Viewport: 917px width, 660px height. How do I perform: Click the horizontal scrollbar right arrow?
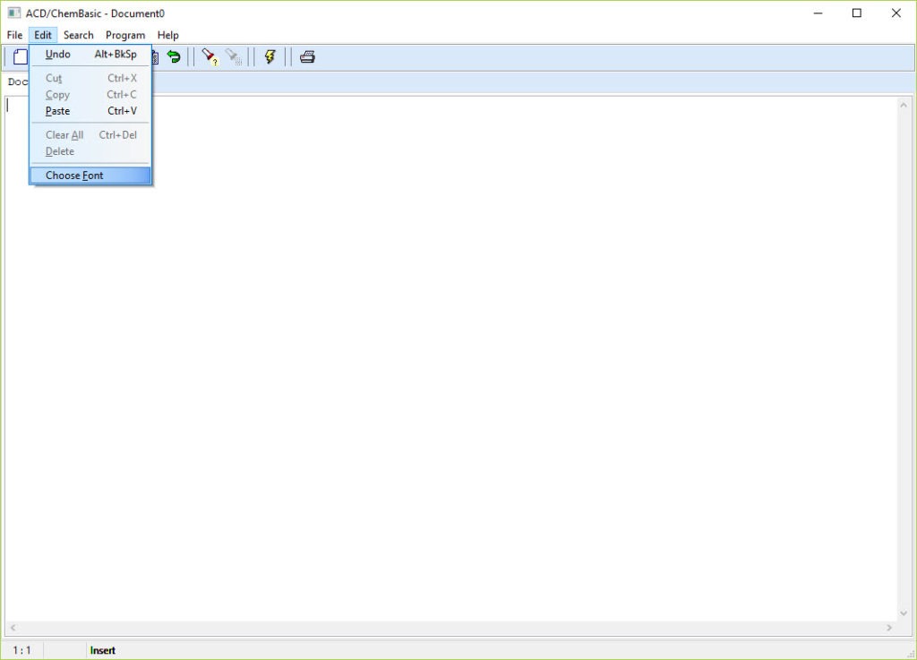(889, 628)
